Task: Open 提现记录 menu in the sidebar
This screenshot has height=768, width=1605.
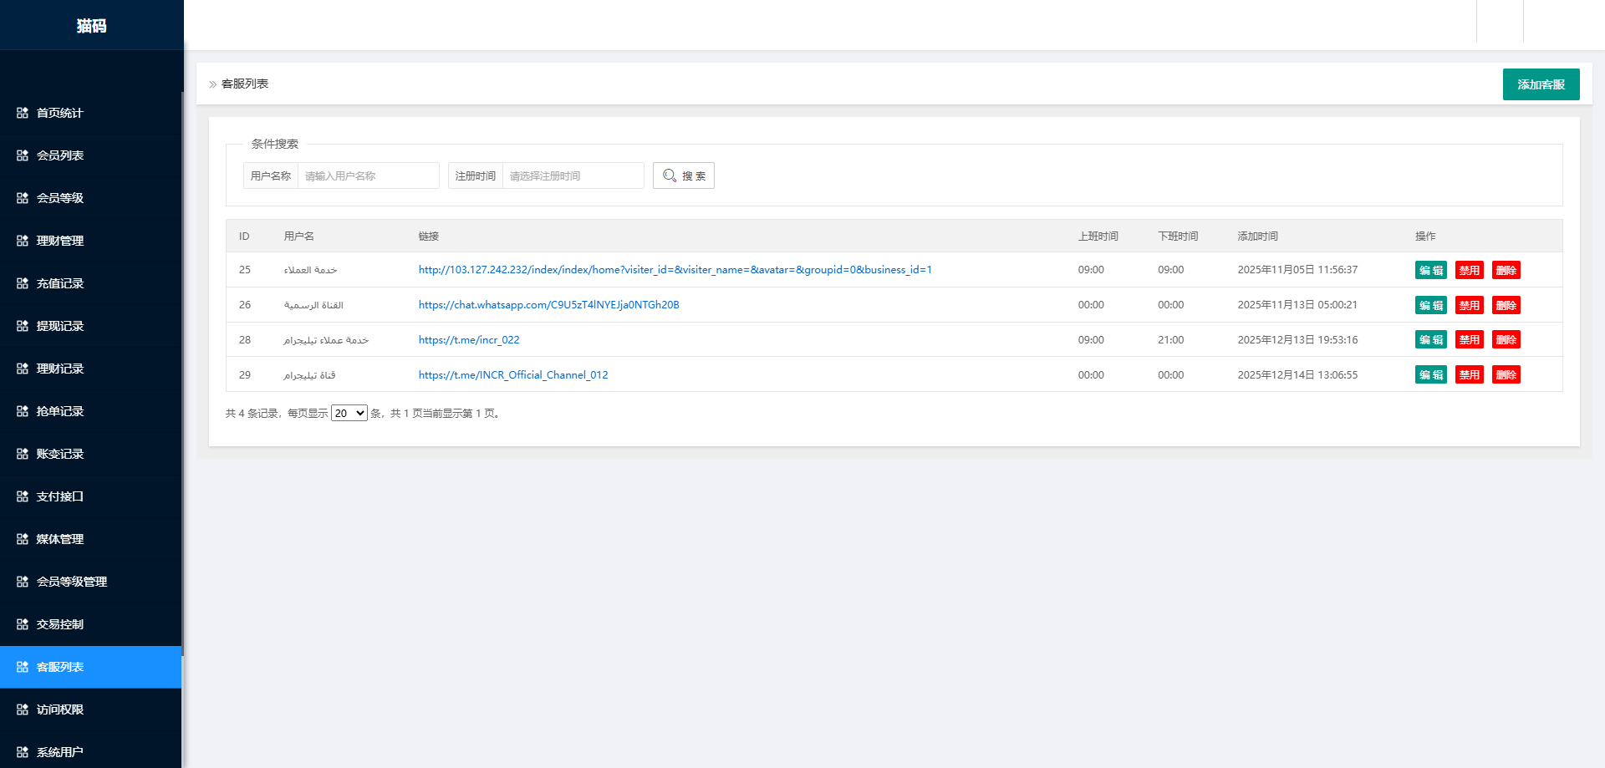Action: click(x=60, y=326)
